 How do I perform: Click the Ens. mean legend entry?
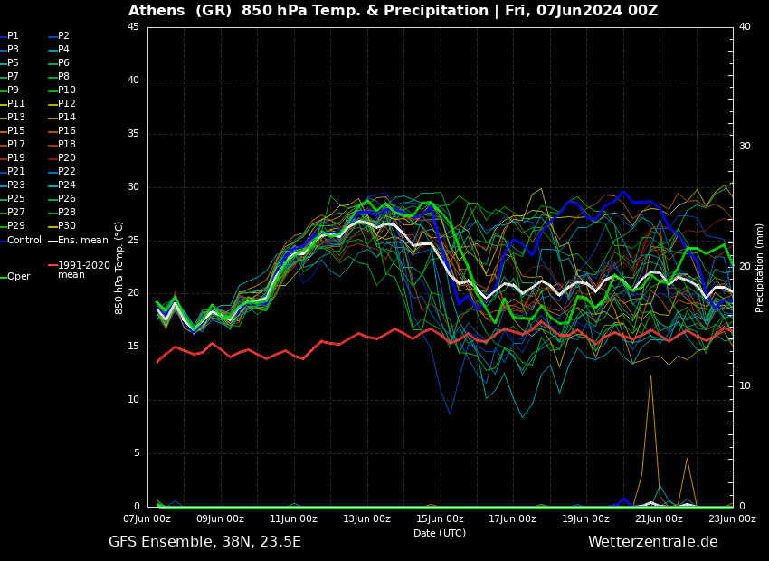[x=81, y=241]
